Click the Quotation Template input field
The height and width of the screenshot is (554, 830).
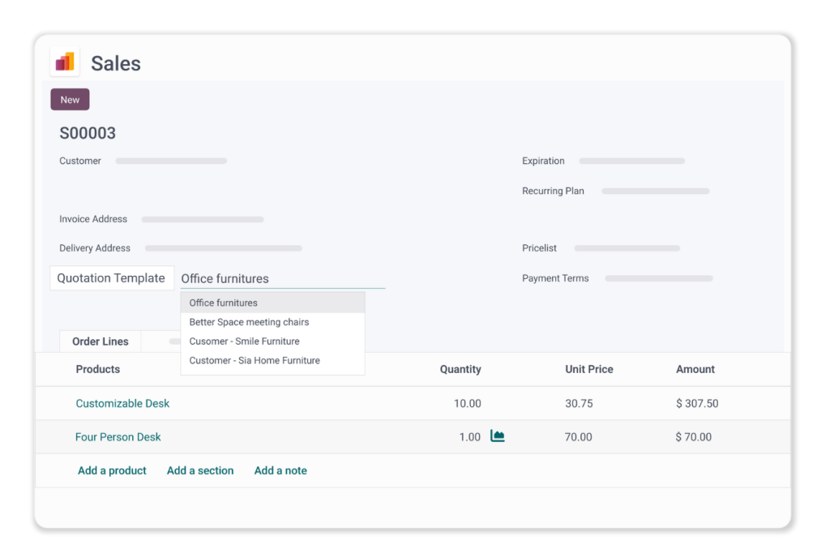click(282, 278)
